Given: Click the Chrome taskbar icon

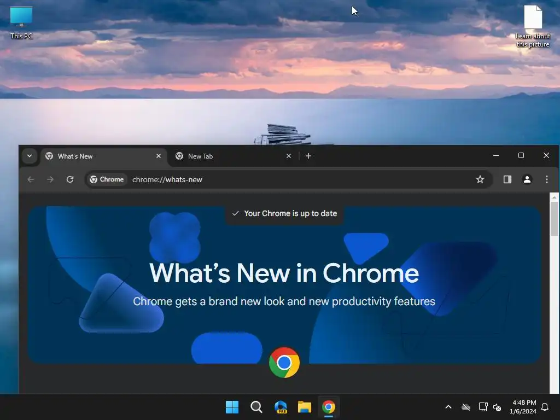Looking at the screenshot, I should (x=329, y=407).
